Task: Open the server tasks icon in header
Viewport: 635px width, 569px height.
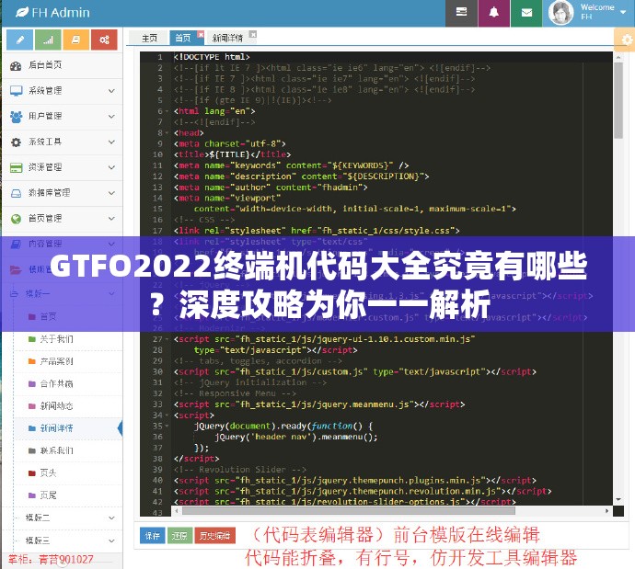Action: (x=461, y=13)
